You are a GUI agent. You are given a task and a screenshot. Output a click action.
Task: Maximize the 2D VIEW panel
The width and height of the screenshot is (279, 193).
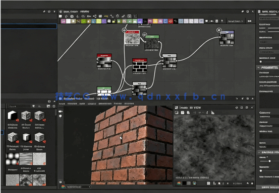[247, 108]
